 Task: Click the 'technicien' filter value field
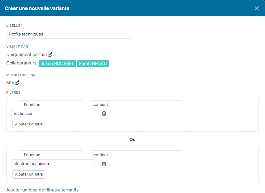[53, 114]
